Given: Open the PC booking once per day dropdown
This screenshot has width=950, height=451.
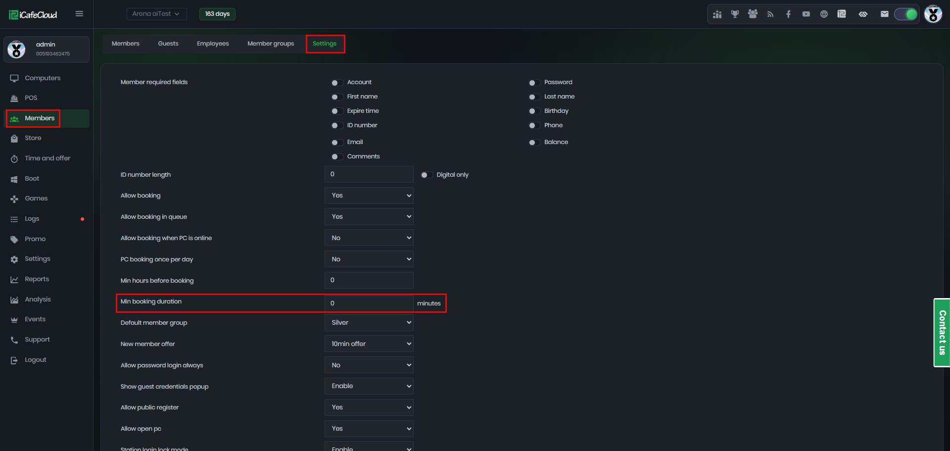Looking at the screenshot, I should [369, 259].
